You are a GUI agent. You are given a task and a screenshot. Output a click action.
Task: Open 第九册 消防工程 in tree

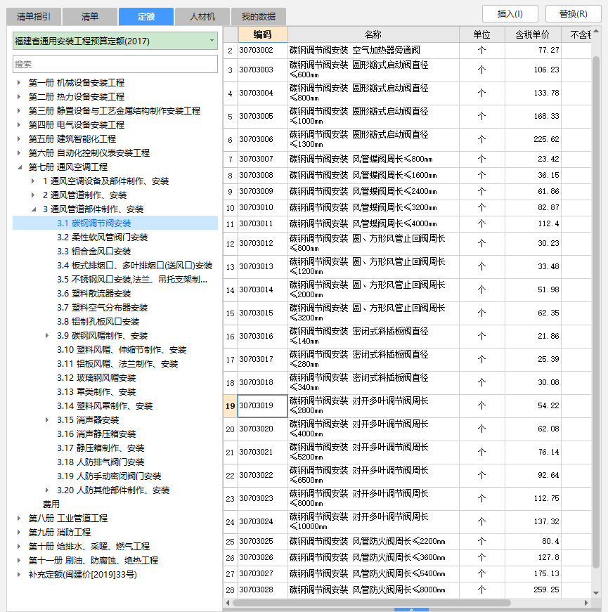(60, 533)
